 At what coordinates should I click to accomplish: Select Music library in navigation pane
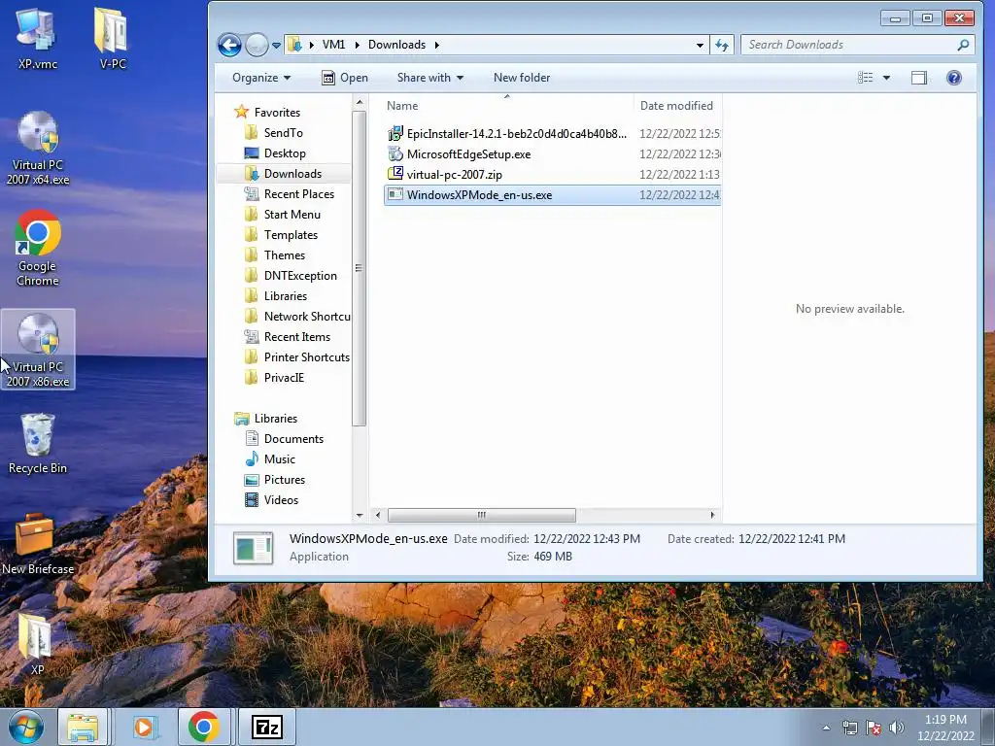[x=279, y=458]
